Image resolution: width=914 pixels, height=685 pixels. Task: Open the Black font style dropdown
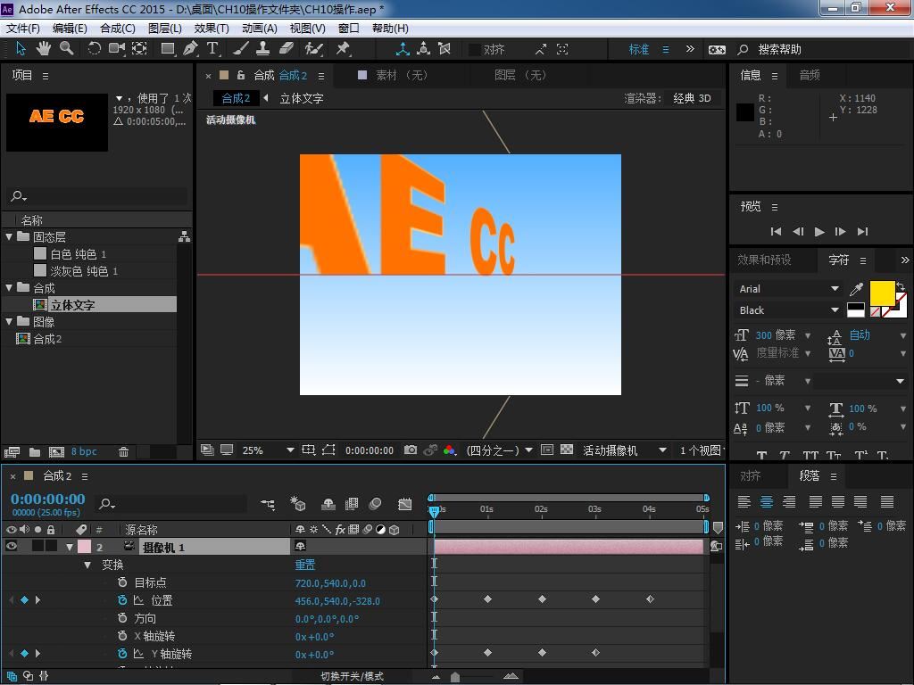tap(788, 310)
